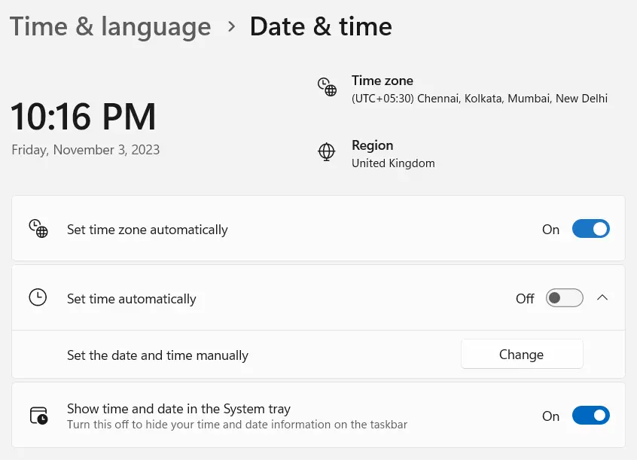Click the United Kingdom region text
Screen dimensions: 637x460
(393, 163)
